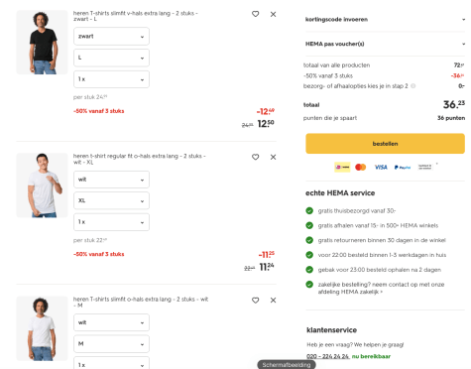Open the zwart color dropdown

(111, 37)
